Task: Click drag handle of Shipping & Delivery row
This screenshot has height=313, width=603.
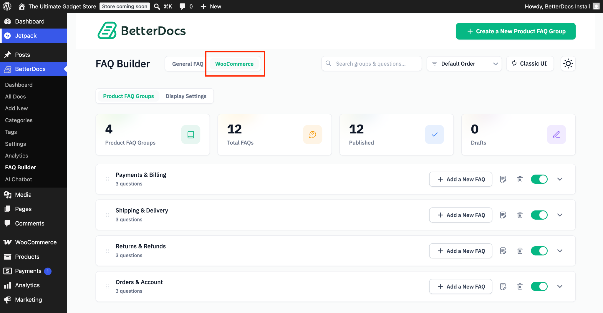Action: 107,215
